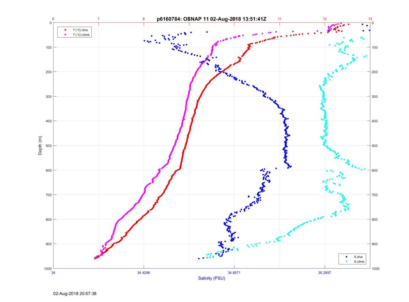The height and width of the screenshot is (302, 409).
Task: Click the '100' tick on the right depth axis
Action: click(x=375, y=47)
